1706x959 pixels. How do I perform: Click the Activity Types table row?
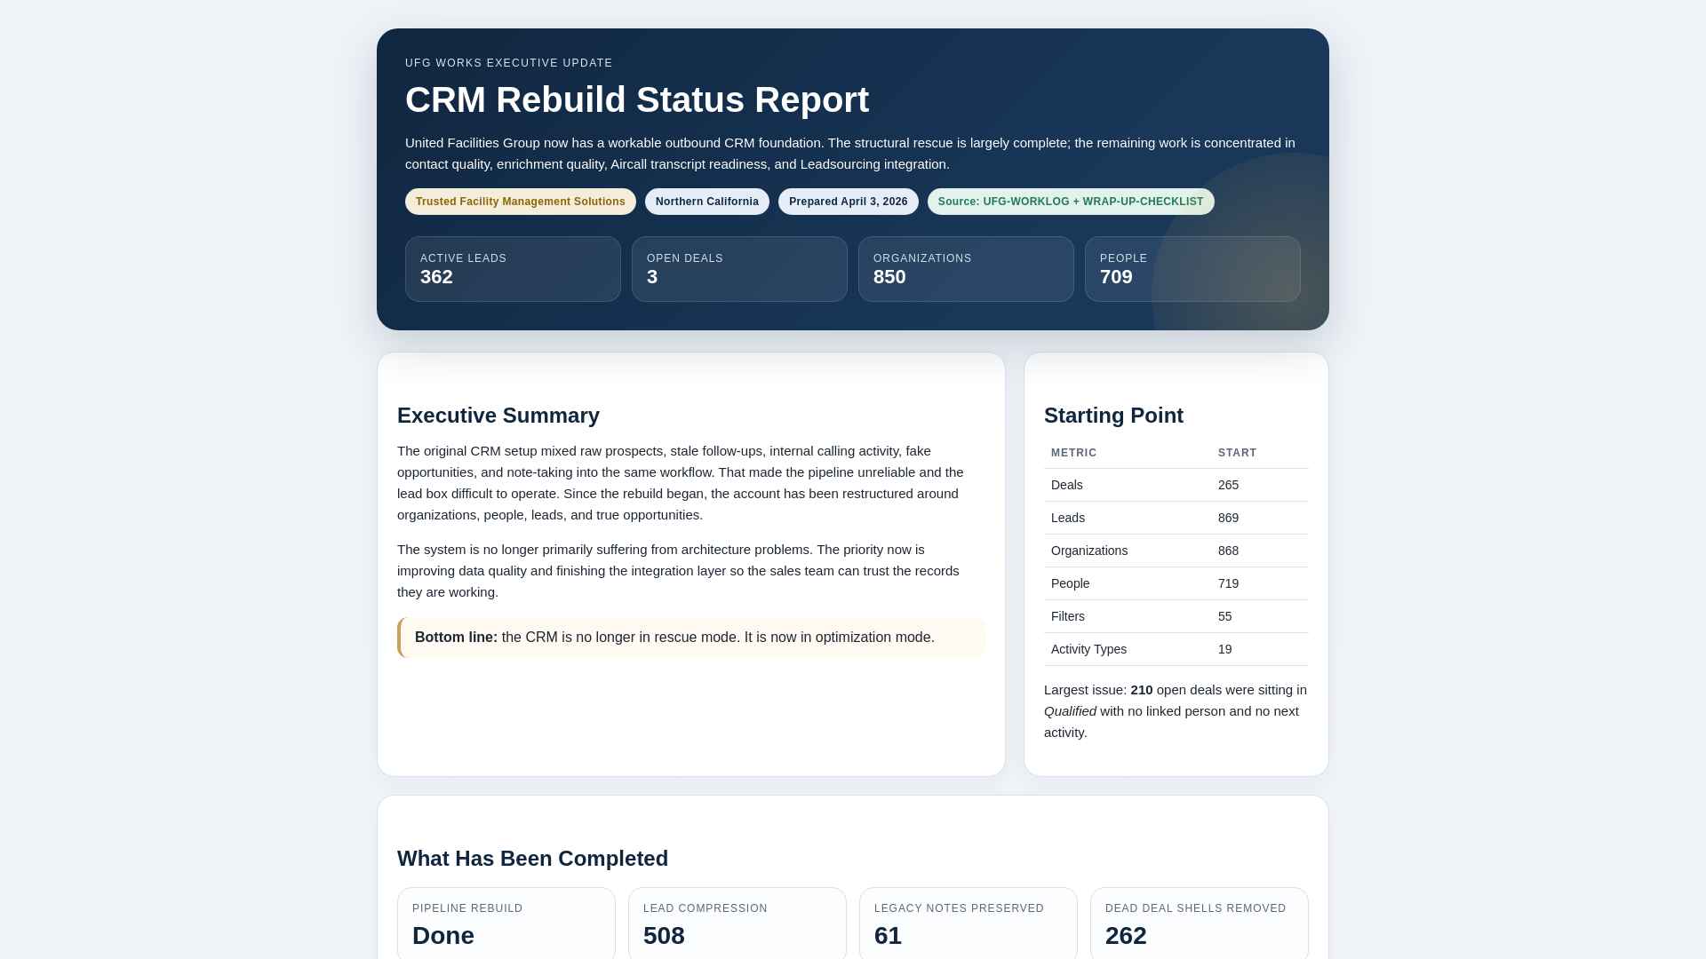tap(1175, 649)
